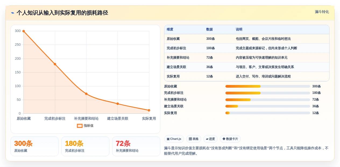Click the 说明 column header

tap(239, 29)
